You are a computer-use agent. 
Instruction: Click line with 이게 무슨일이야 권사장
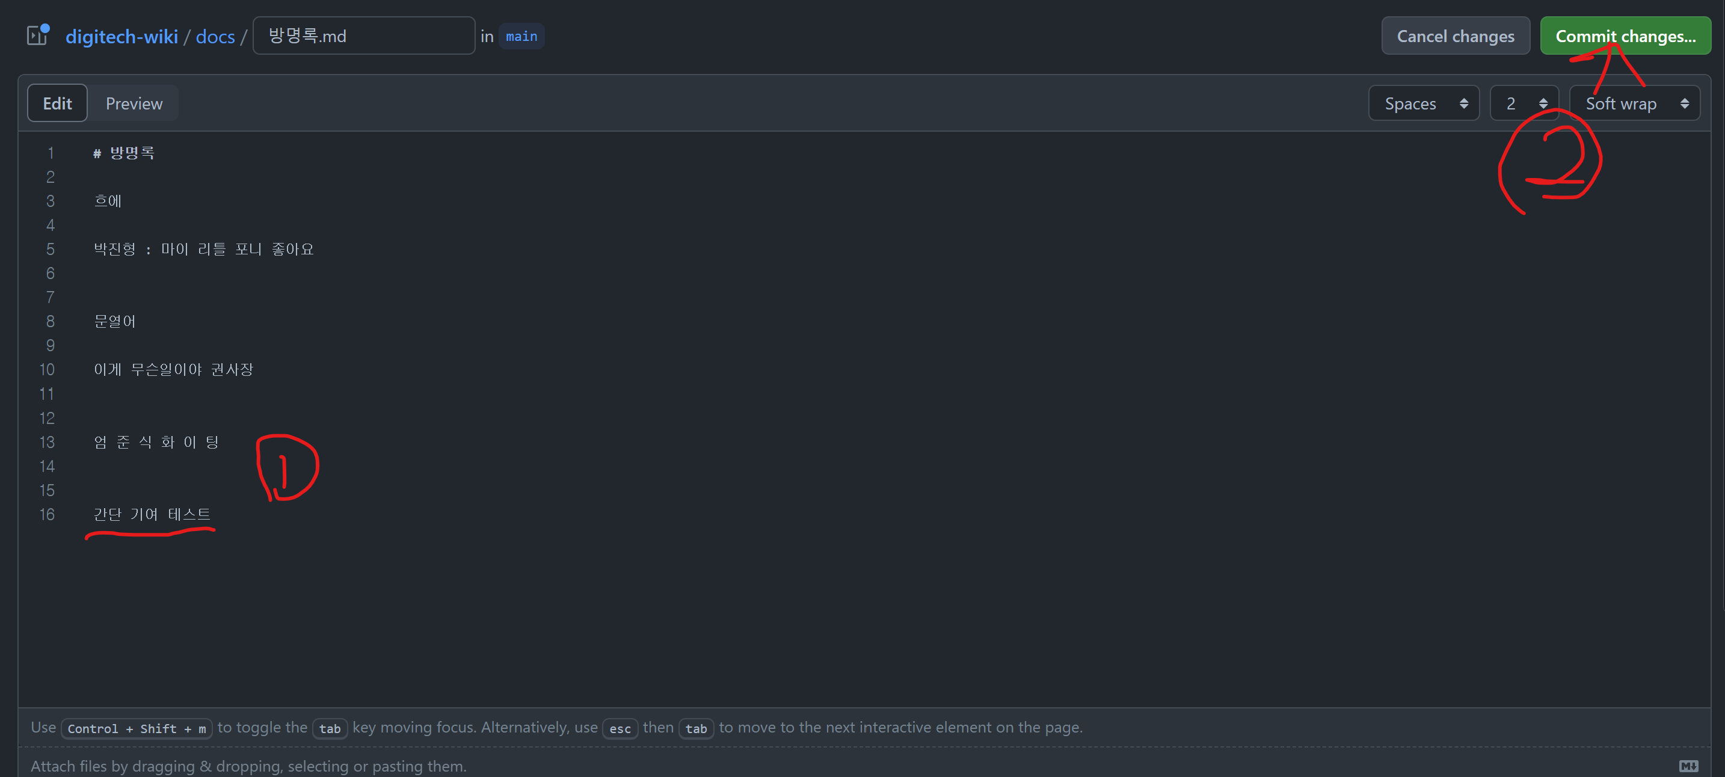point(173,369)
